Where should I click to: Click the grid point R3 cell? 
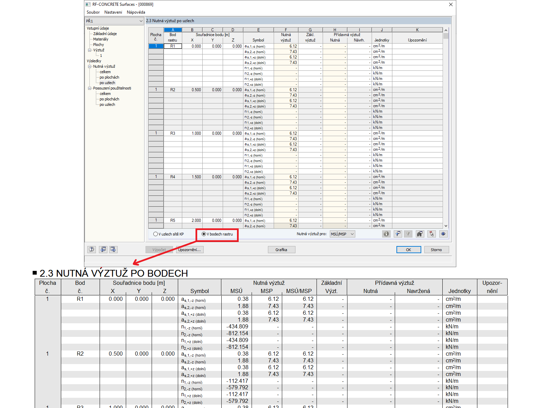point(173,133)
